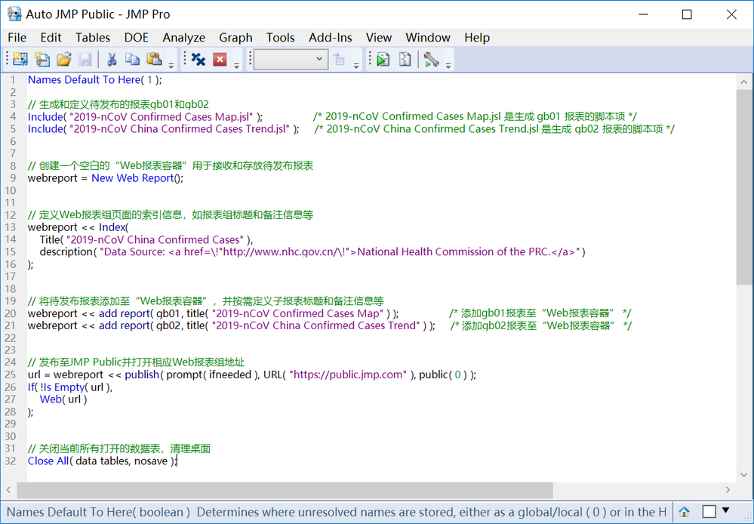Click the vertical scrollbar thumb
754x524 pixels.
744,188
